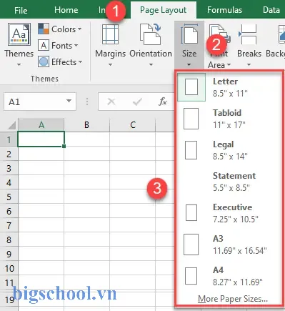
Task: Click cell C5 in the worksheet
Action: 133,197
